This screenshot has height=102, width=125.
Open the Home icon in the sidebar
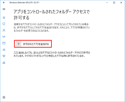click(4, 18)
